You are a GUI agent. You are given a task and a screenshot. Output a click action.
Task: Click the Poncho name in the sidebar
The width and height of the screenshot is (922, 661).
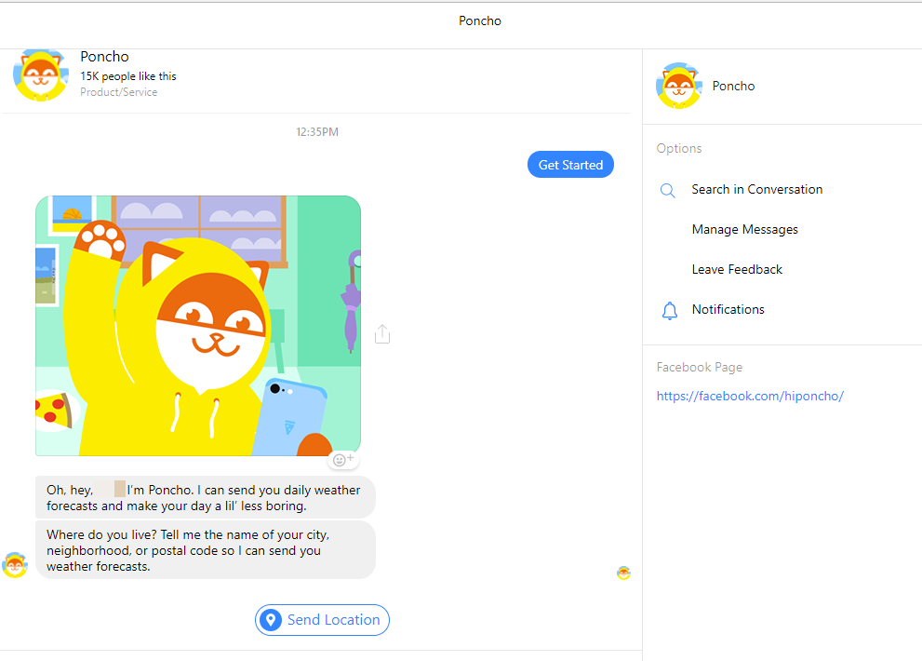pyautogui.click(x=733, y=86)
